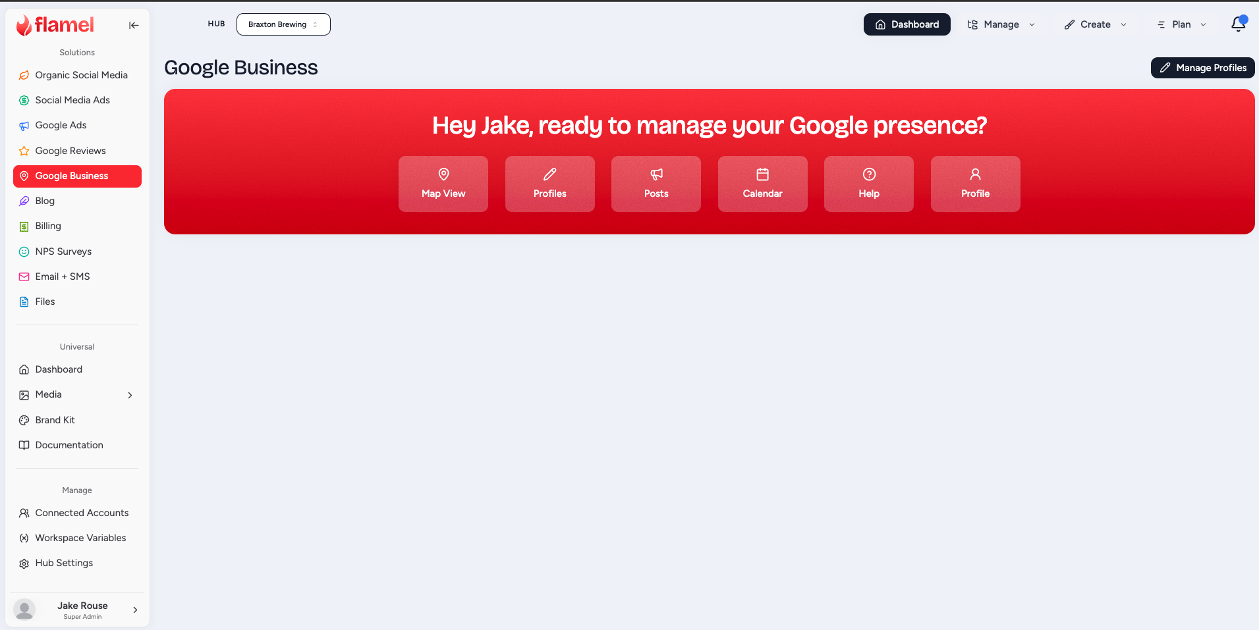Expand the Media submenu chevron
1259x630 pixels.
click(x=130, y=395)
